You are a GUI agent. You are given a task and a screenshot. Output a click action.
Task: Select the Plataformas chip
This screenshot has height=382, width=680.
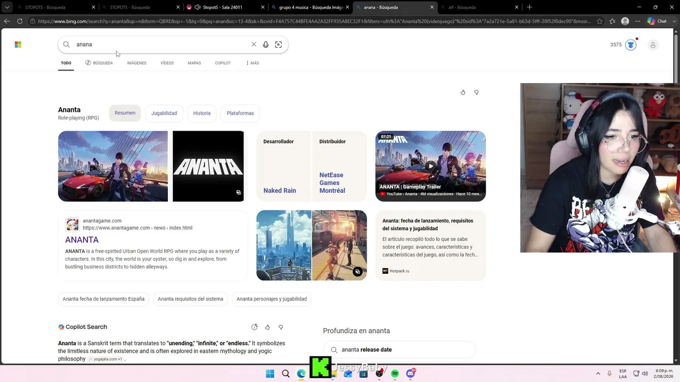pyautogui.click(x=240, y=113)
